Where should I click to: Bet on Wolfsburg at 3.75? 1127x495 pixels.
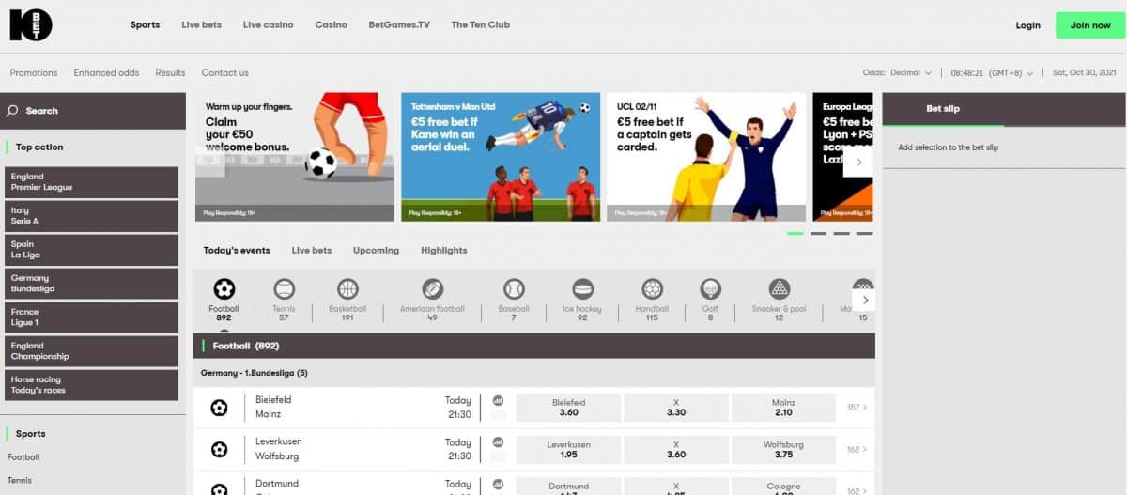click(x=783, y=450)
